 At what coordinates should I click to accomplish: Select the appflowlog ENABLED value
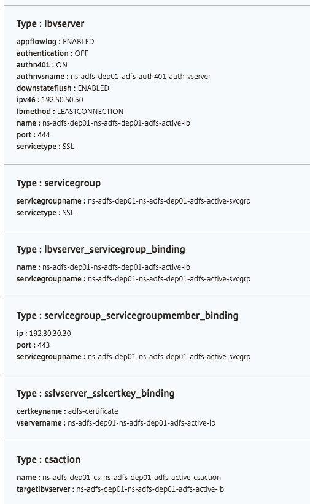pyautogui.click(x=78, y=42)
